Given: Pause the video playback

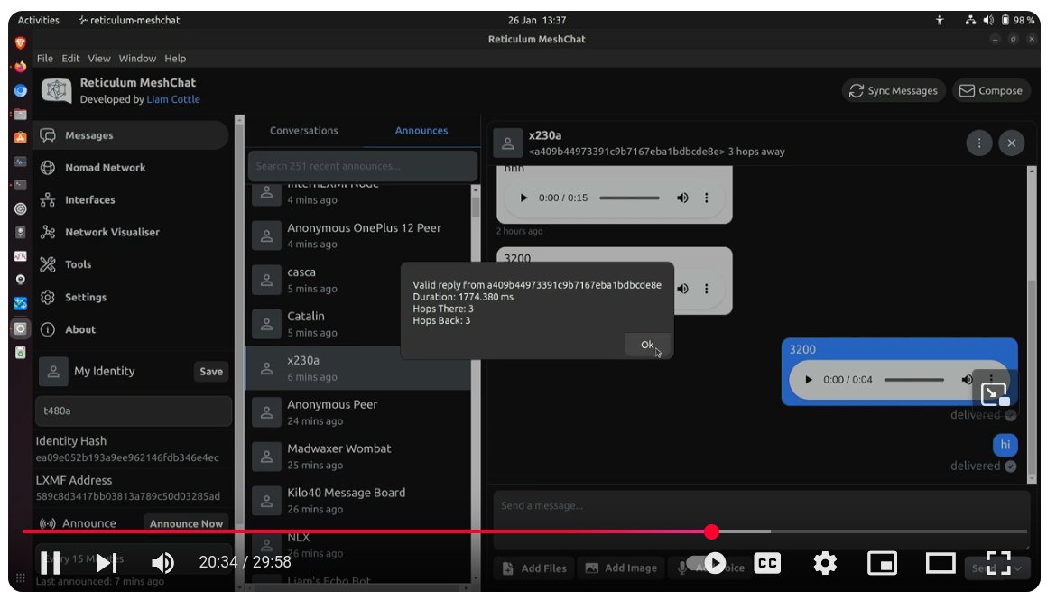Looking at the screenshot, I should coord(50,563).
